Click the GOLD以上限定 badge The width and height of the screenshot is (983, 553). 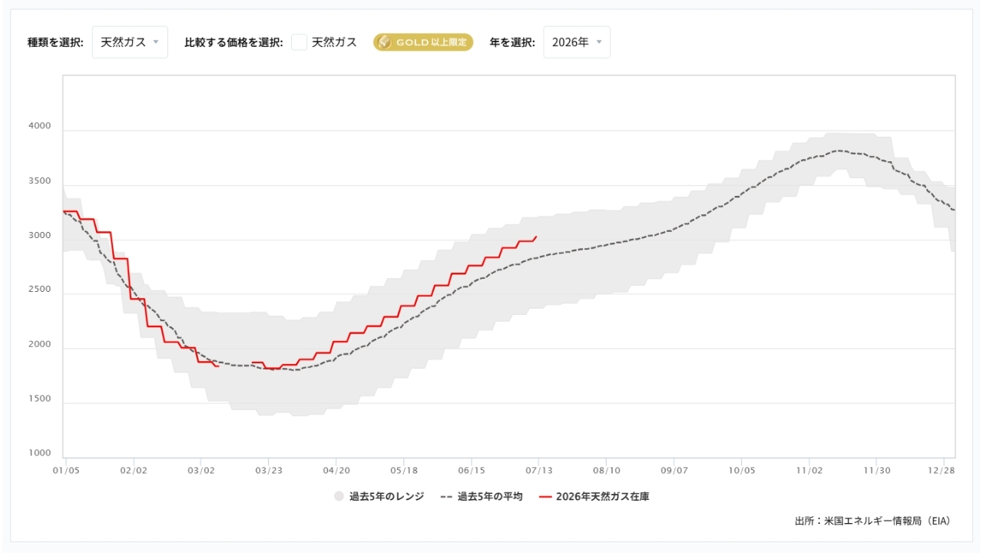coord(423,42)
